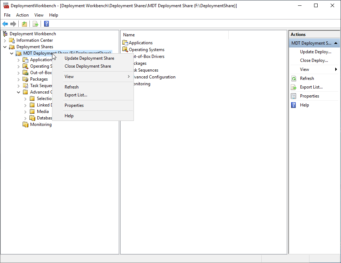
Task: Click the Export List icon in the toolbar
Action: pos(35,24)
